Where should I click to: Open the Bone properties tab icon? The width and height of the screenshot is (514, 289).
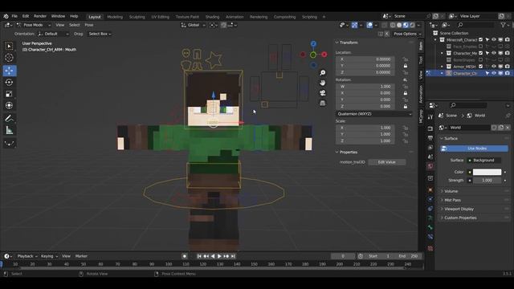point(430,227)
